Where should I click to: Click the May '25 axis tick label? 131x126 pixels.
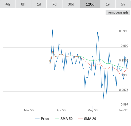93,110
